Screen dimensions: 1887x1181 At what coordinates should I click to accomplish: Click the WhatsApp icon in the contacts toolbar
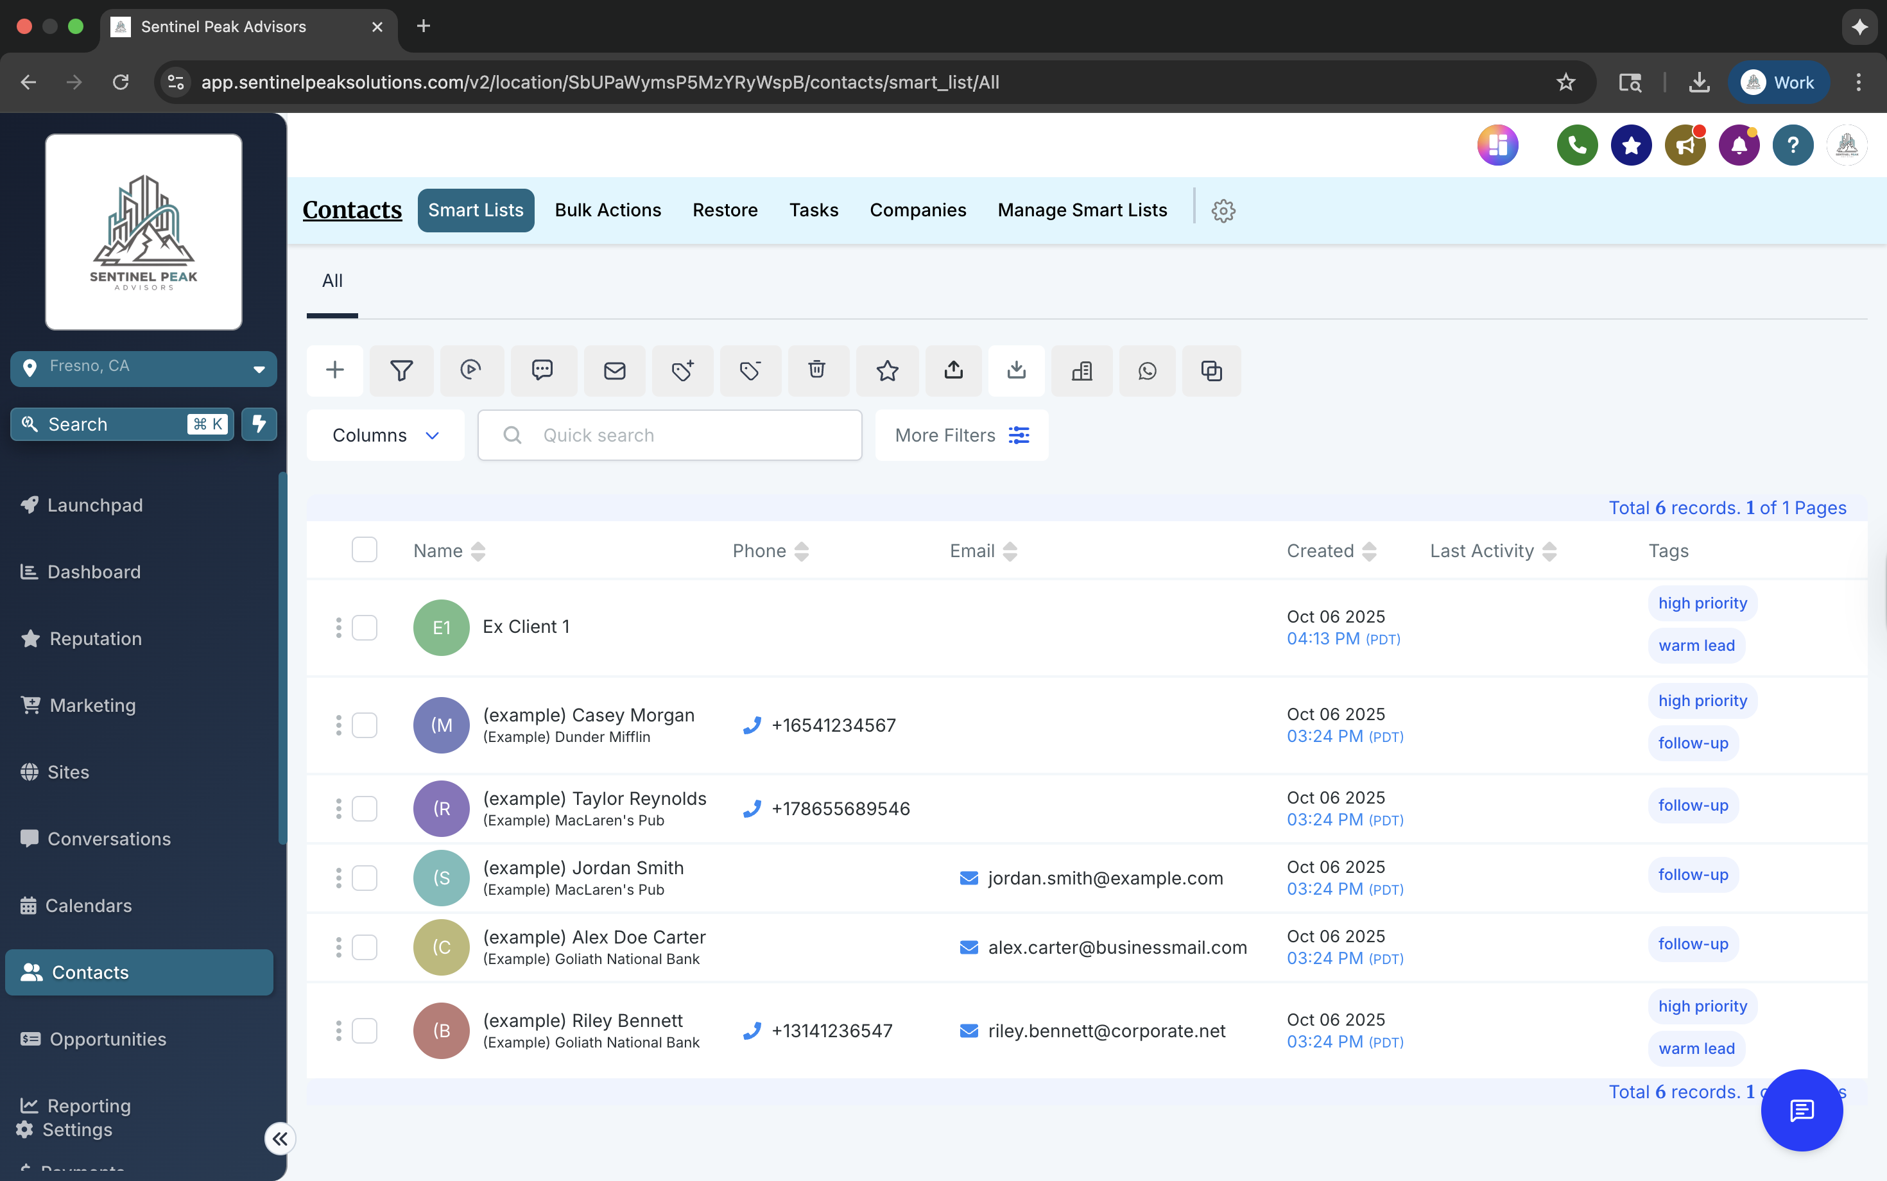point(1148,370)
